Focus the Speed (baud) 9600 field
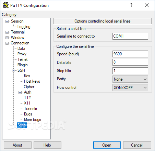 pos(130,54)
